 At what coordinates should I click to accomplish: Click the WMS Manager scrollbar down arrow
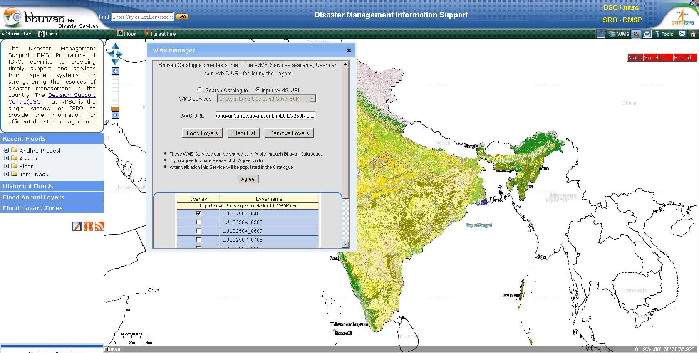click(x=345, y=244)
